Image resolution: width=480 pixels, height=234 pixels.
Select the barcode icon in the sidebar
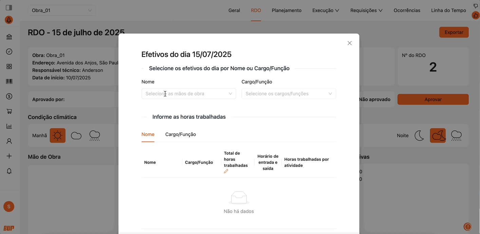[x=9, y=81]
